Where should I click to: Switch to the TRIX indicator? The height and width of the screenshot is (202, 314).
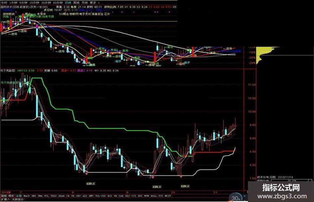tap(53, 196)
